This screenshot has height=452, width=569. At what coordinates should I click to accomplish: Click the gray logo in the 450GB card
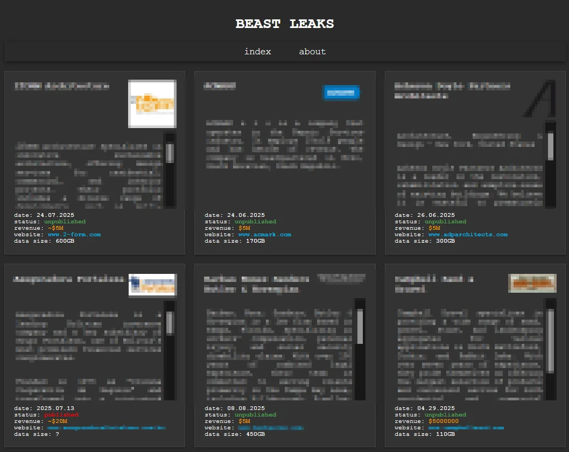click(x=341, y=278)
